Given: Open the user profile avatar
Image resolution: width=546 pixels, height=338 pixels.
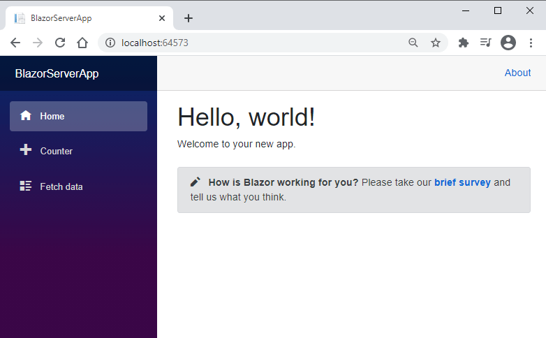Looking at the screenshot, I should 508,43.
